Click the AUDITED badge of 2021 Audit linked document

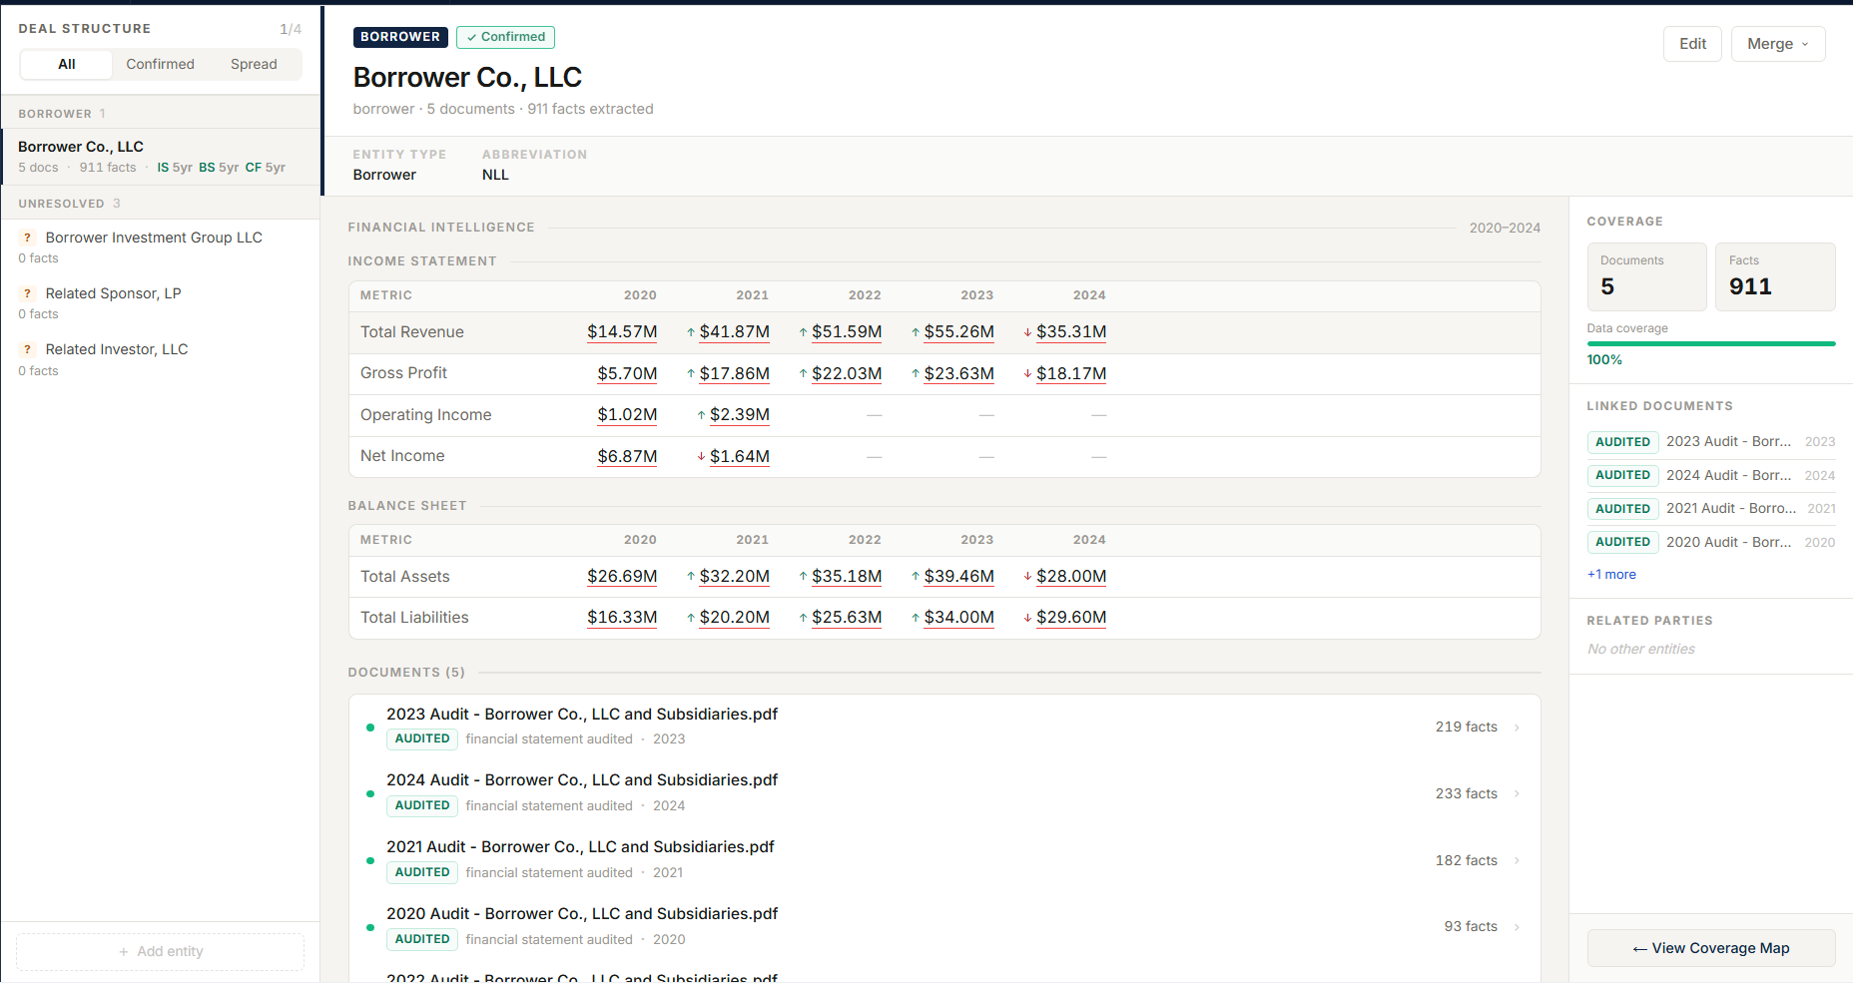coord(1622,509)
